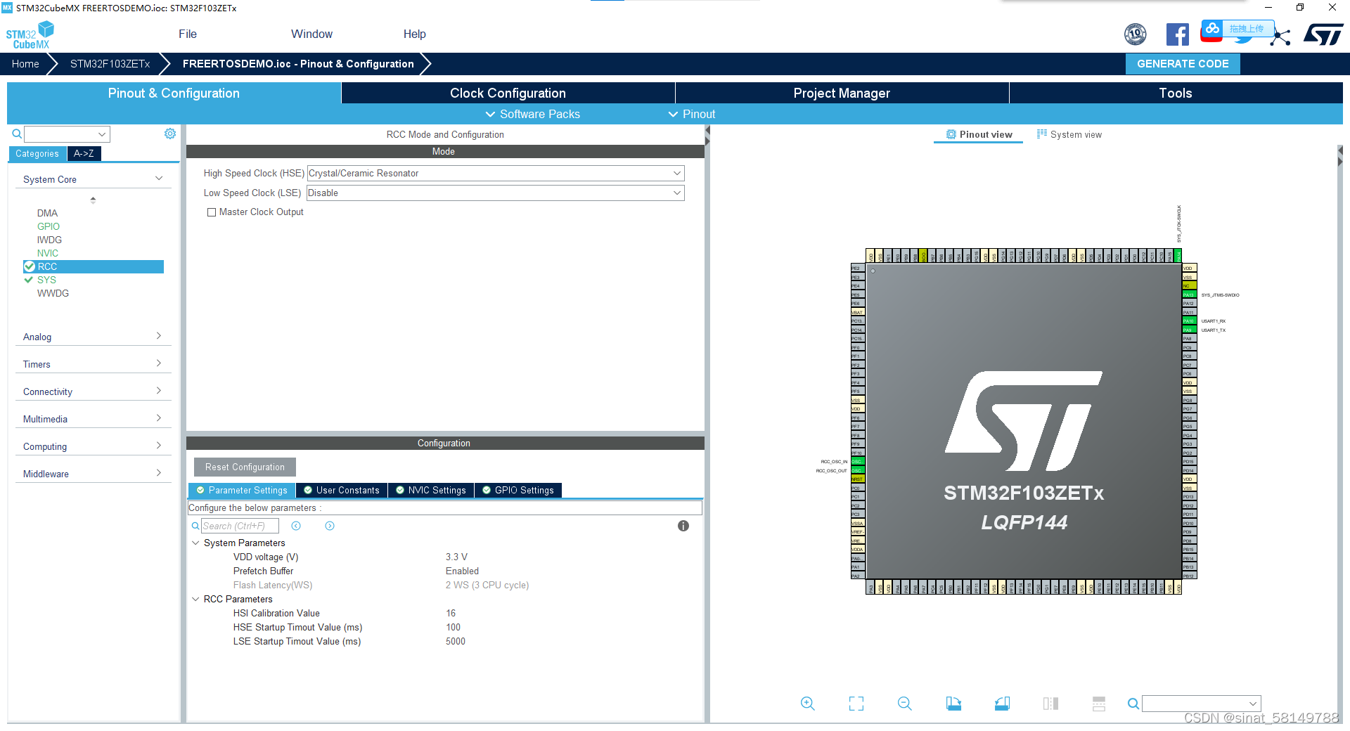Collapse System Parameters group
1350x731 pixels.
click(x=195, y=543)
